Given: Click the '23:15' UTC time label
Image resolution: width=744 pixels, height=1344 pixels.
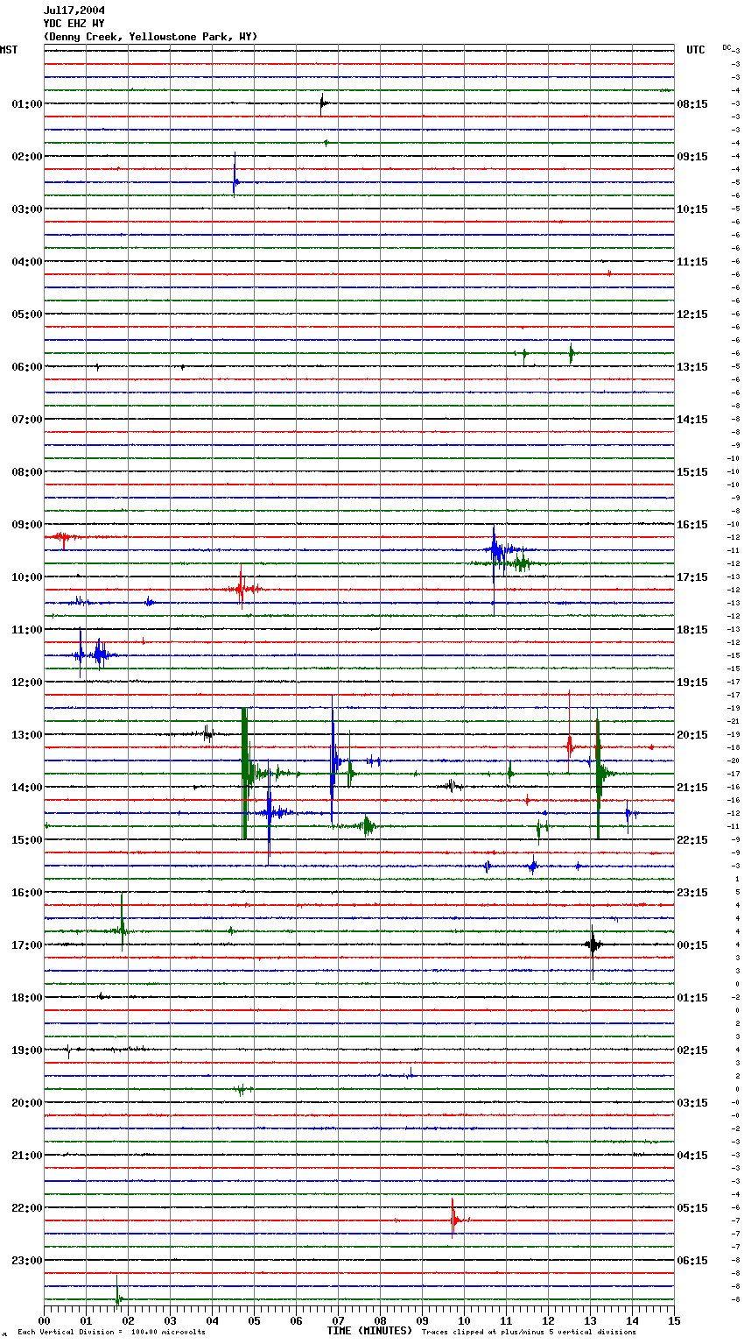Looking at the screenshot, I should tap(692, 893).
